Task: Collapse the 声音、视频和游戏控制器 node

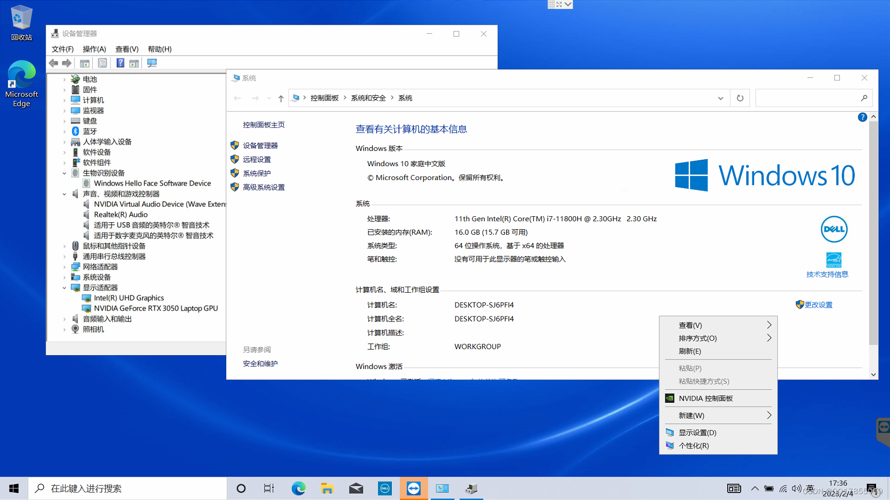Action: tap(64, 194)
